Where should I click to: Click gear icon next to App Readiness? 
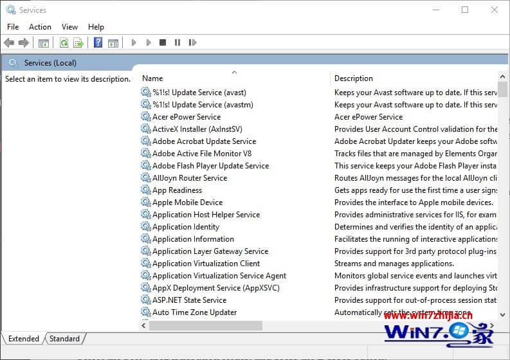coord(146,190)
